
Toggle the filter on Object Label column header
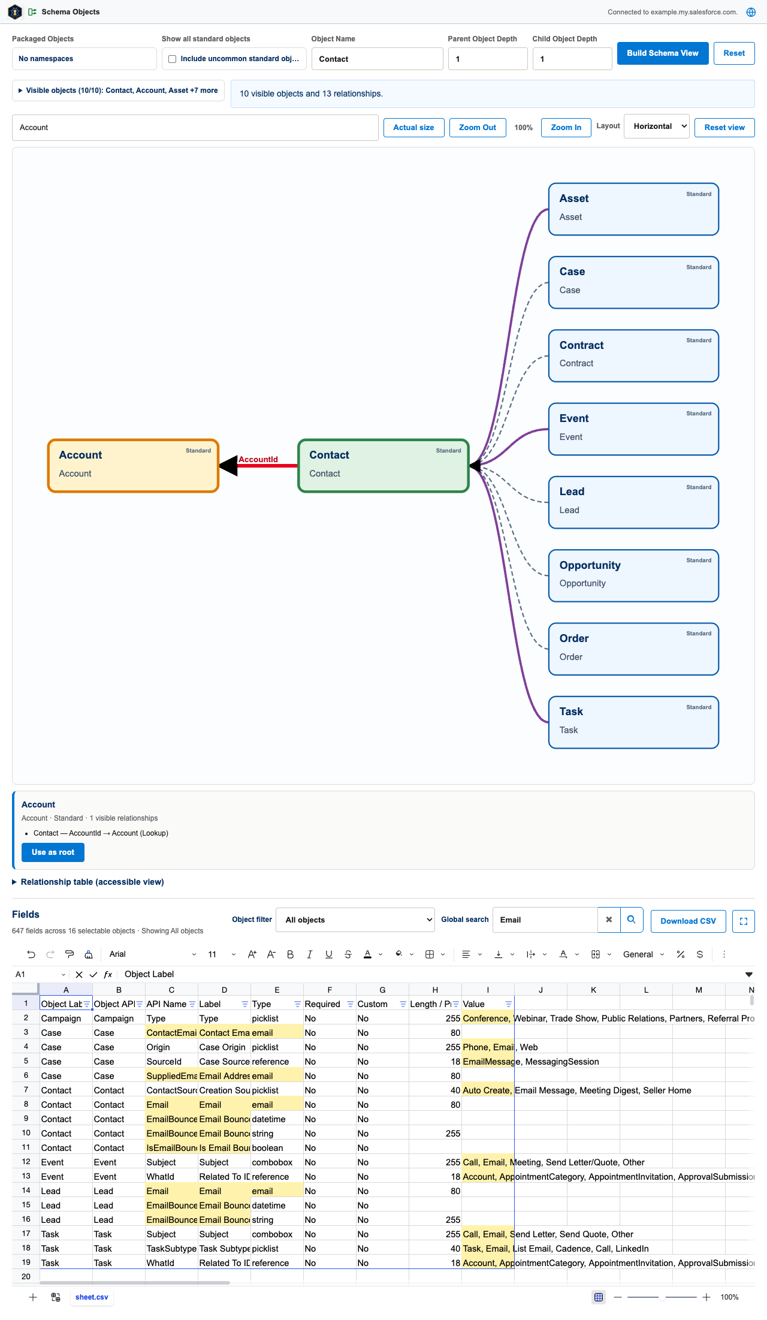[x=87, y=1004]
